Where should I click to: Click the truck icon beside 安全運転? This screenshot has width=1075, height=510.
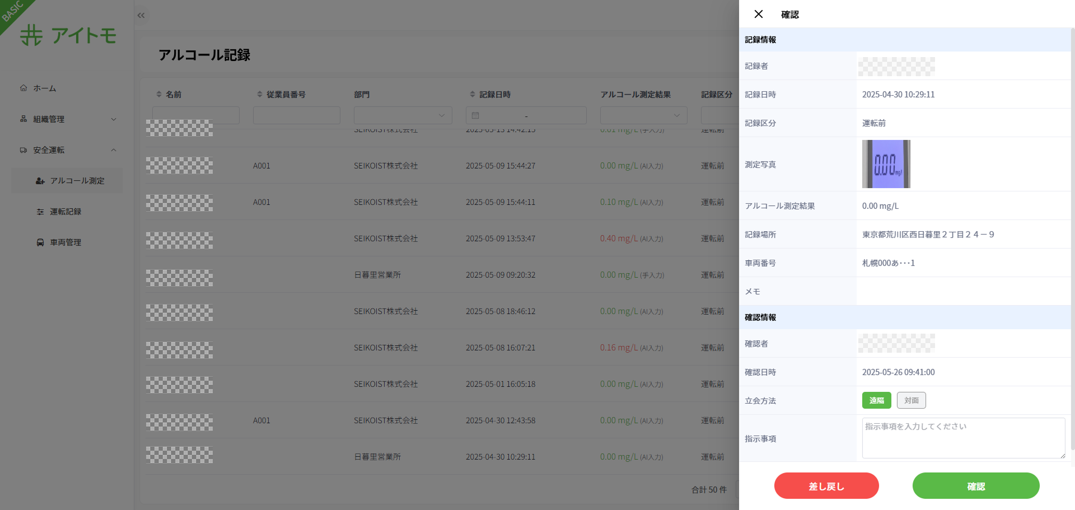pos(24,150)
